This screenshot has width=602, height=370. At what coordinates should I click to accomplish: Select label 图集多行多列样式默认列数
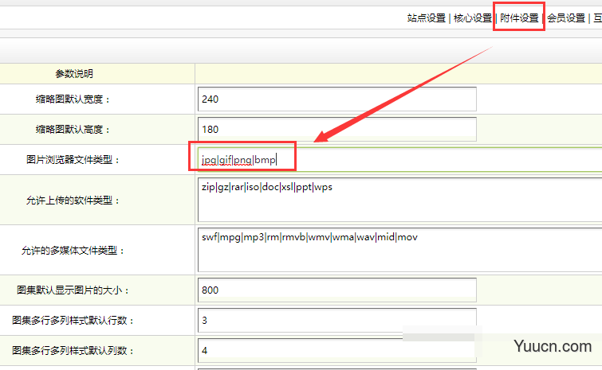coord(73,350)
